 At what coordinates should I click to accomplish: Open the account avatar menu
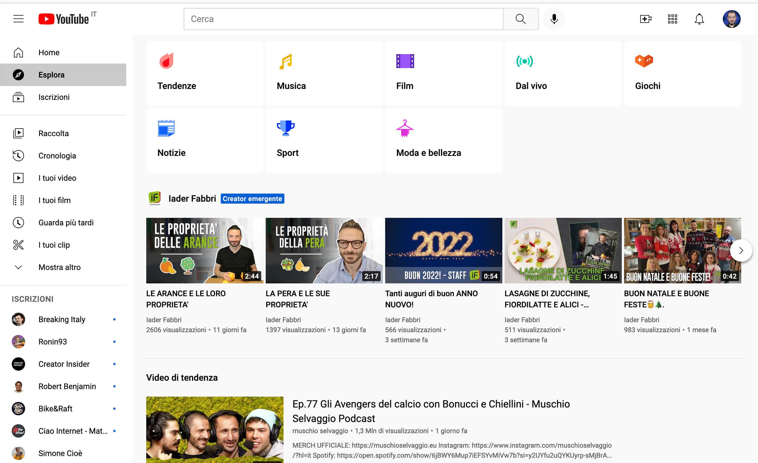(x=731, y=19)
